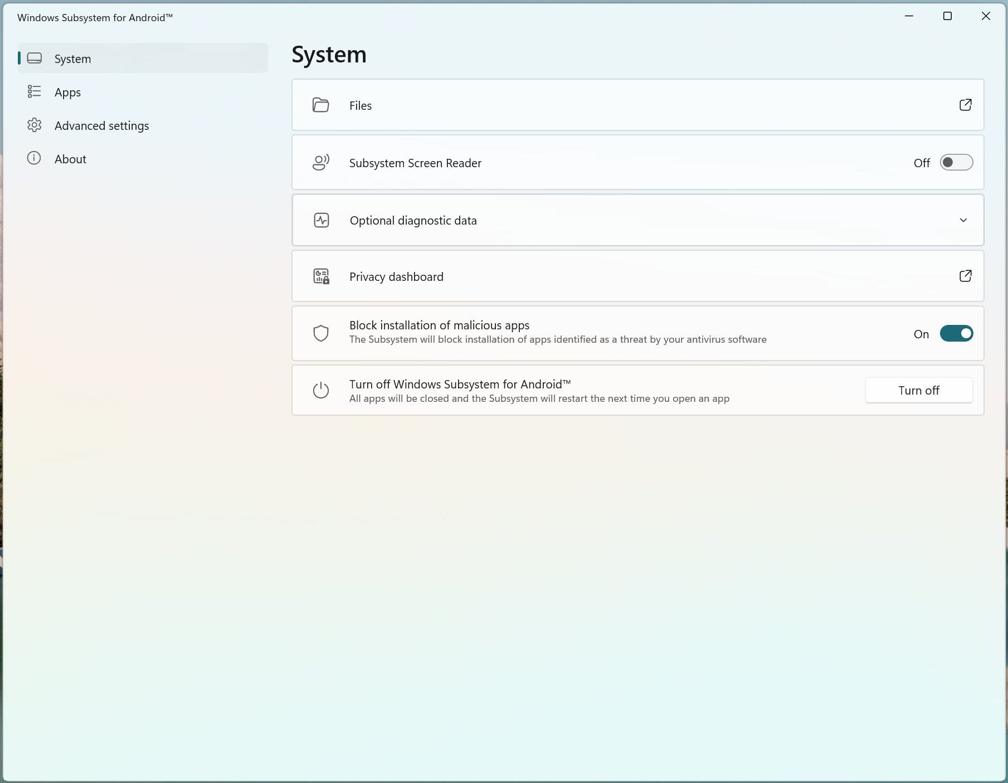
Task: Click the Files row label
Action: point(361,105)
